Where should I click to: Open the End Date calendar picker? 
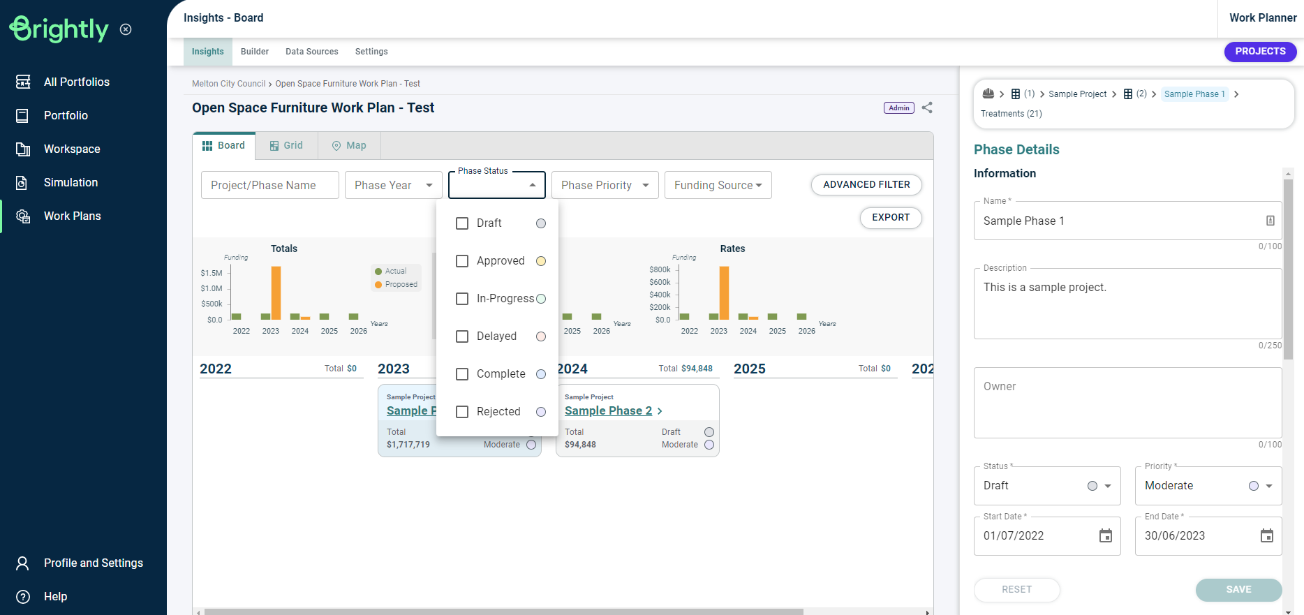1267,535
